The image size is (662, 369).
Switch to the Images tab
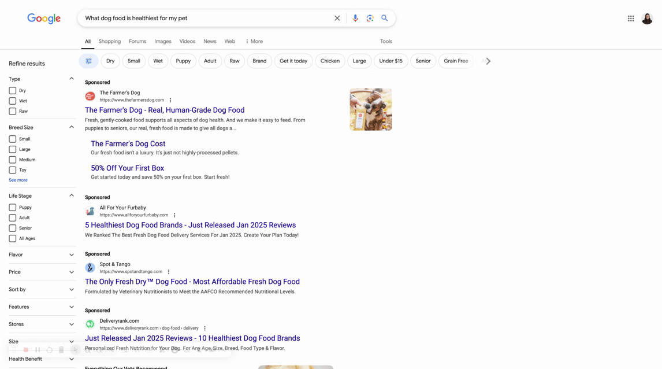coord(162,42)
